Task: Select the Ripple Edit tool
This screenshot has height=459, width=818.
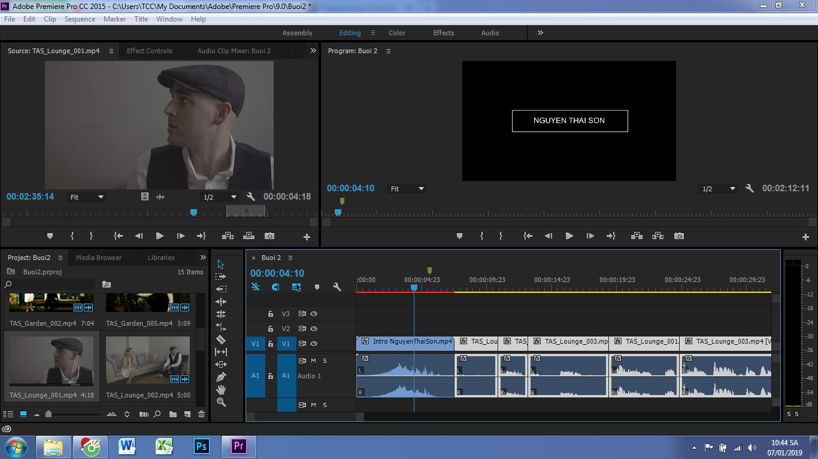Action: click(x=220, y=302)
